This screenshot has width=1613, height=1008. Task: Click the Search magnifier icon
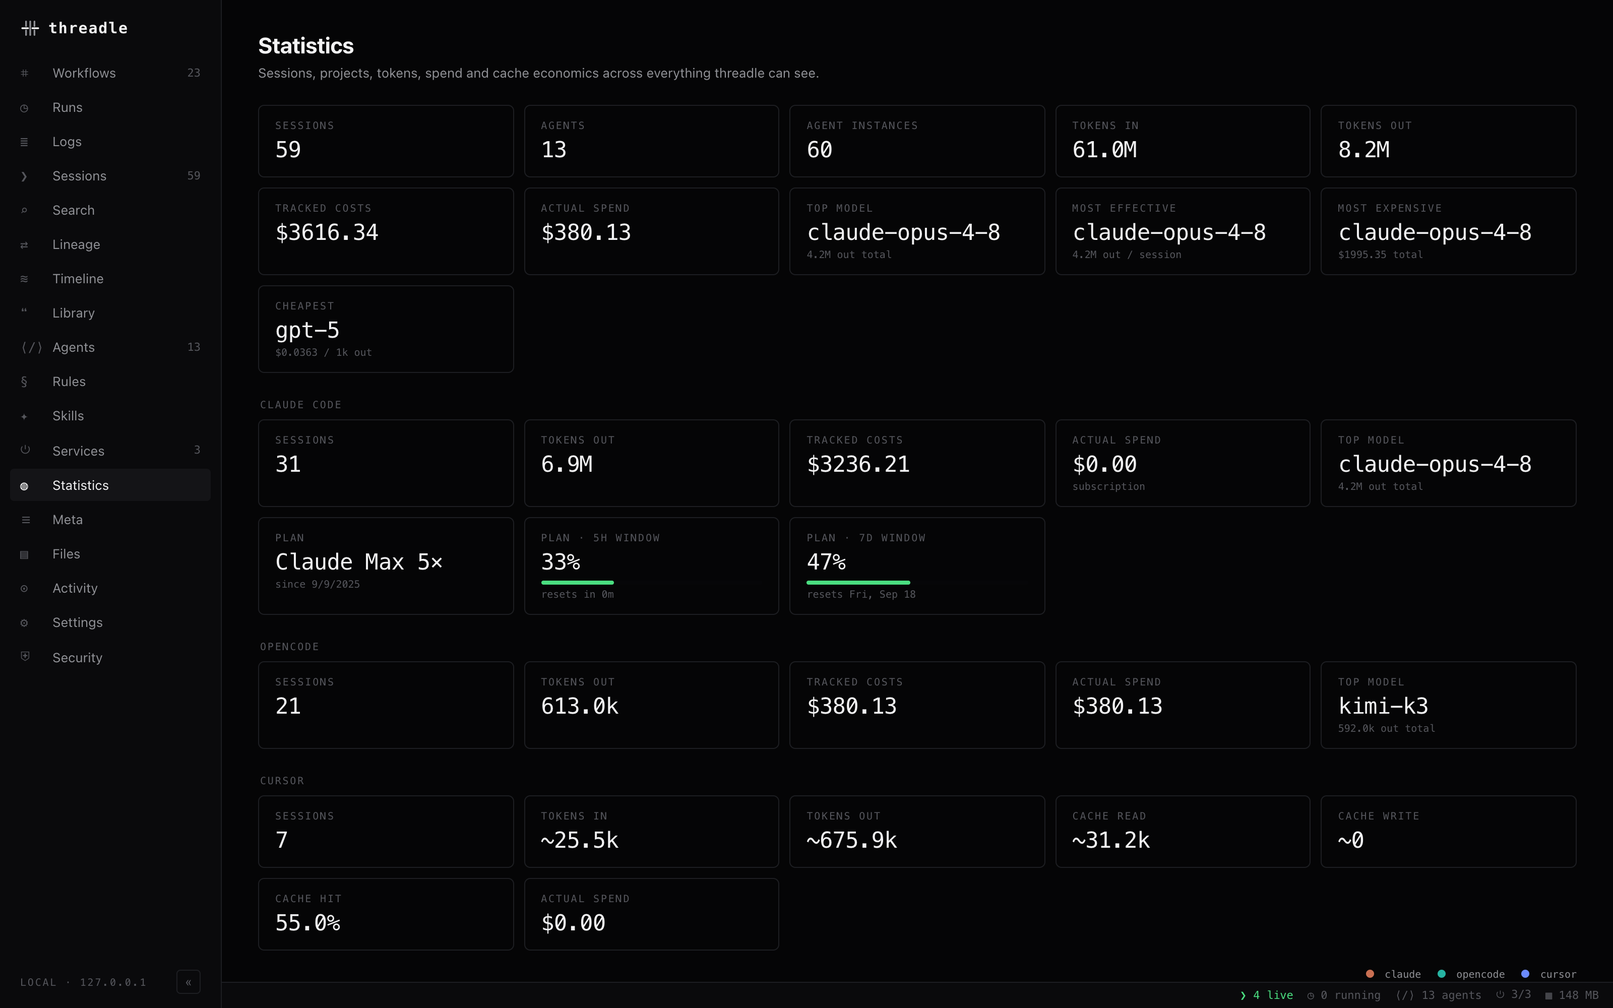[25, 211]
